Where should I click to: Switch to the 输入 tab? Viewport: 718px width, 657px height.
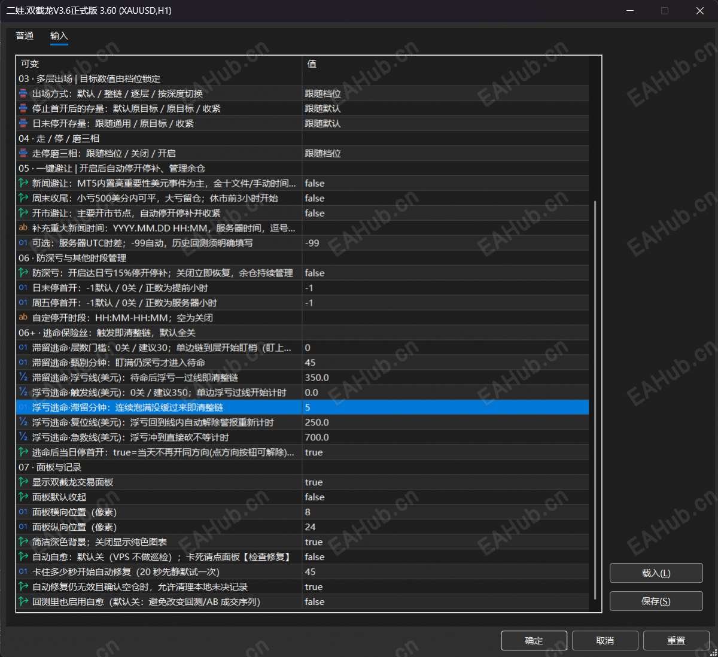point(59,36)
